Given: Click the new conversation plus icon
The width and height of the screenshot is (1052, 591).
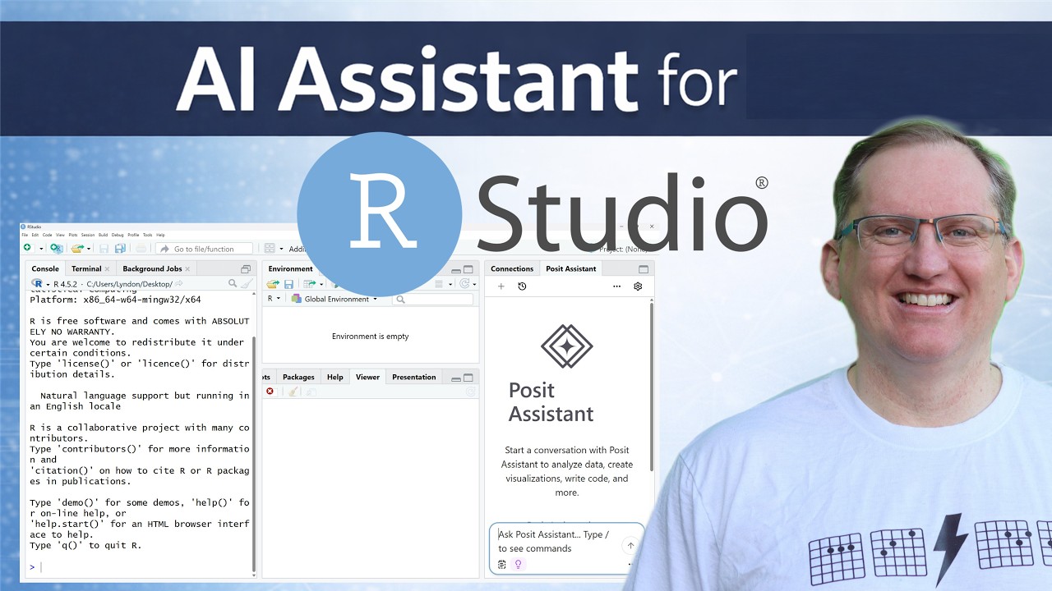Looking at the screenshot, I should [501, 286].
